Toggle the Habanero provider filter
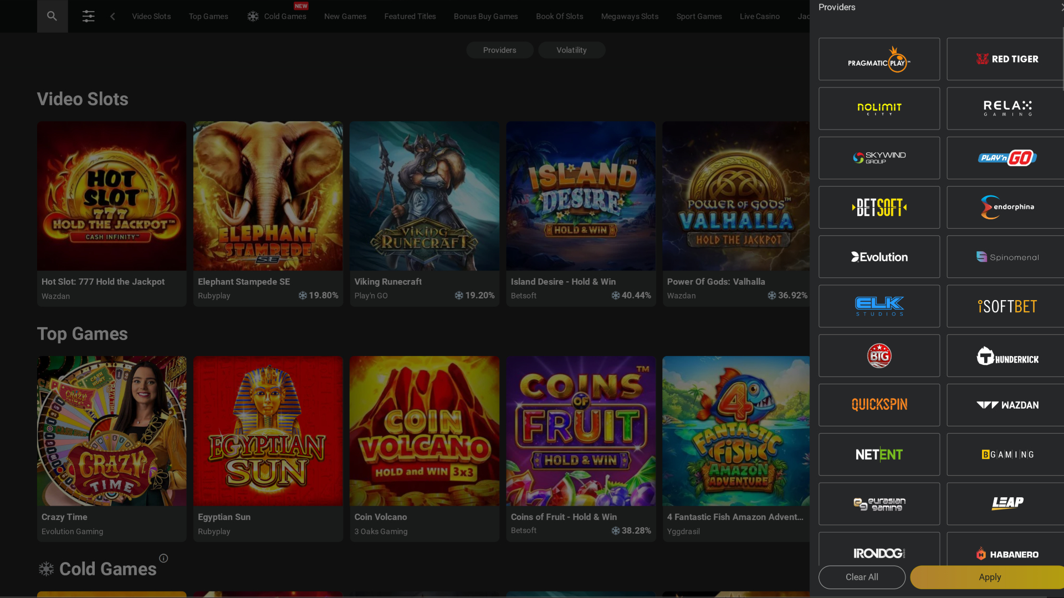The image size is (1064, 598). pyautogui.click(x=1007, y=554)
